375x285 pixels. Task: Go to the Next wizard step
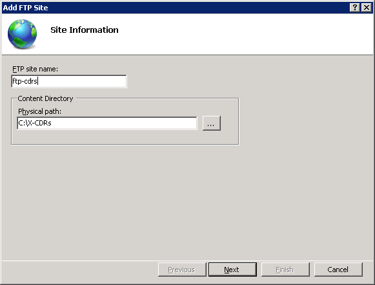232,270
